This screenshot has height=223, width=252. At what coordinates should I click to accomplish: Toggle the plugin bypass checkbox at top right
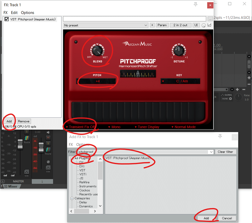point(209,25)
